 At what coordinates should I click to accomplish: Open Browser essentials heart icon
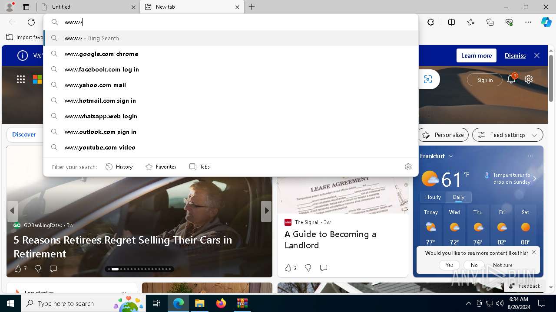509,22
